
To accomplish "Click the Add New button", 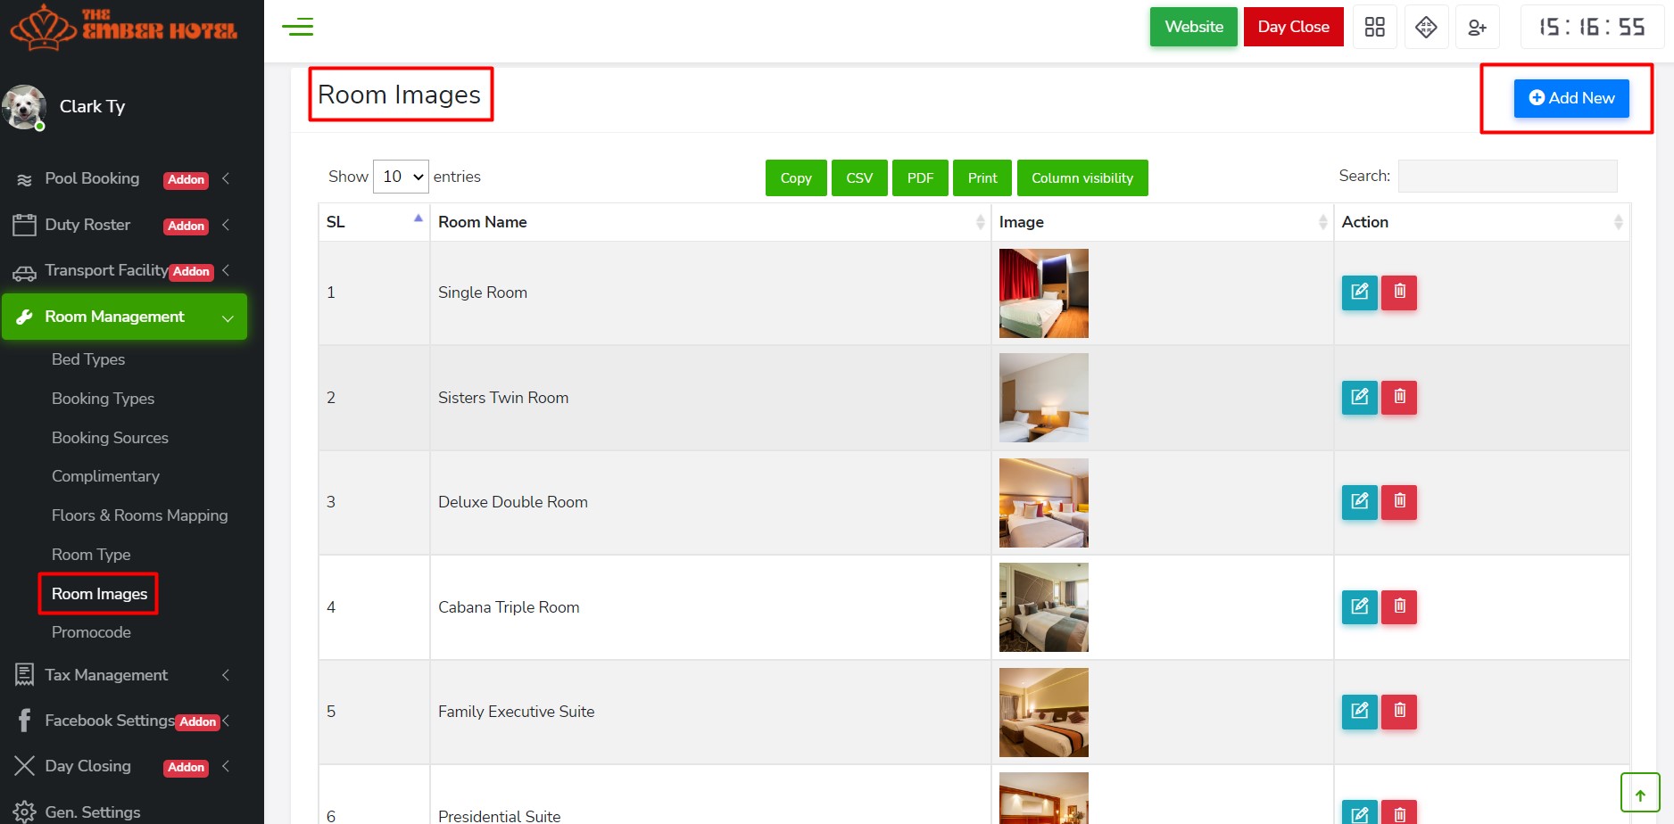I will tap(1570, 98).
